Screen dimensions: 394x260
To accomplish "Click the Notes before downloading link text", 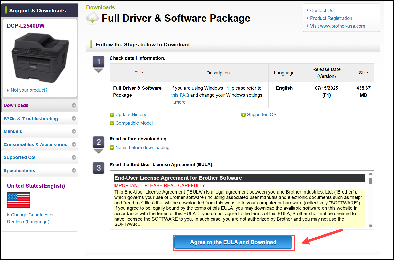I will (x=142, y=148).
